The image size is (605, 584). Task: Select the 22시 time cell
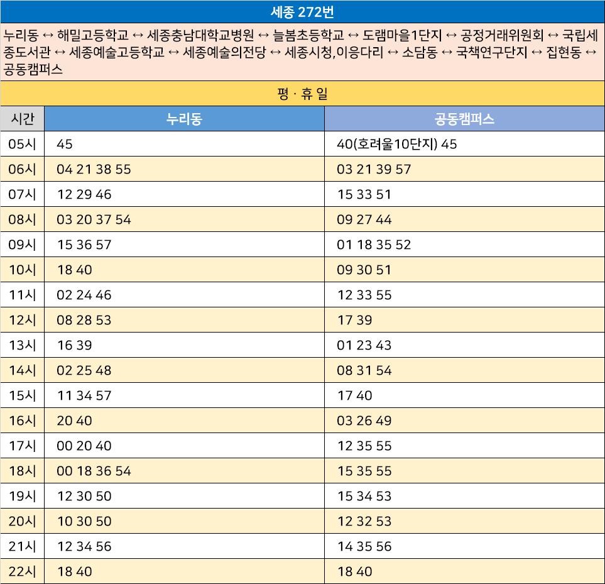23,571
